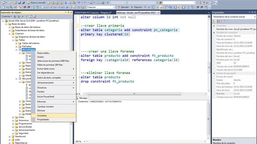Click the Save icon in top toolbar
257x144 pixels.
(x=19, y=3)
